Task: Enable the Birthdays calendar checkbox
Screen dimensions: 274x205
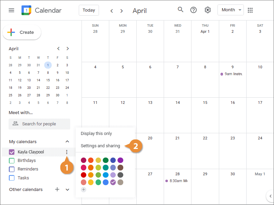Action: (12, 161)
